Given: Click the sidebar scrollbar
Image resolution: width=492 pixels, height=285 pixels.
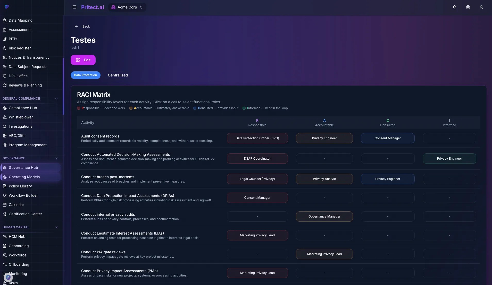Looking at the screenshot, I should pyautogui.click(x=63, y=86).
